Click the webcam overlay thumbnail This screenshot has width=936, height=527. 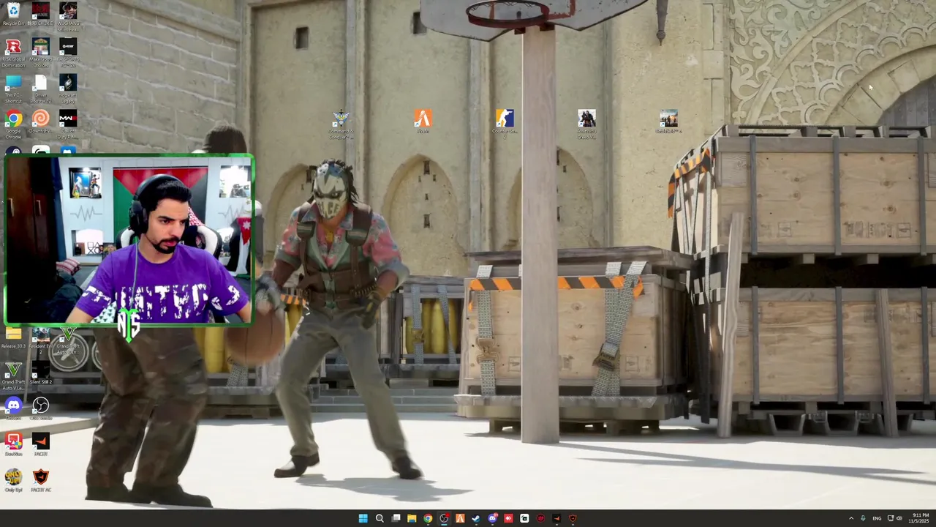(x=129, y=239)
